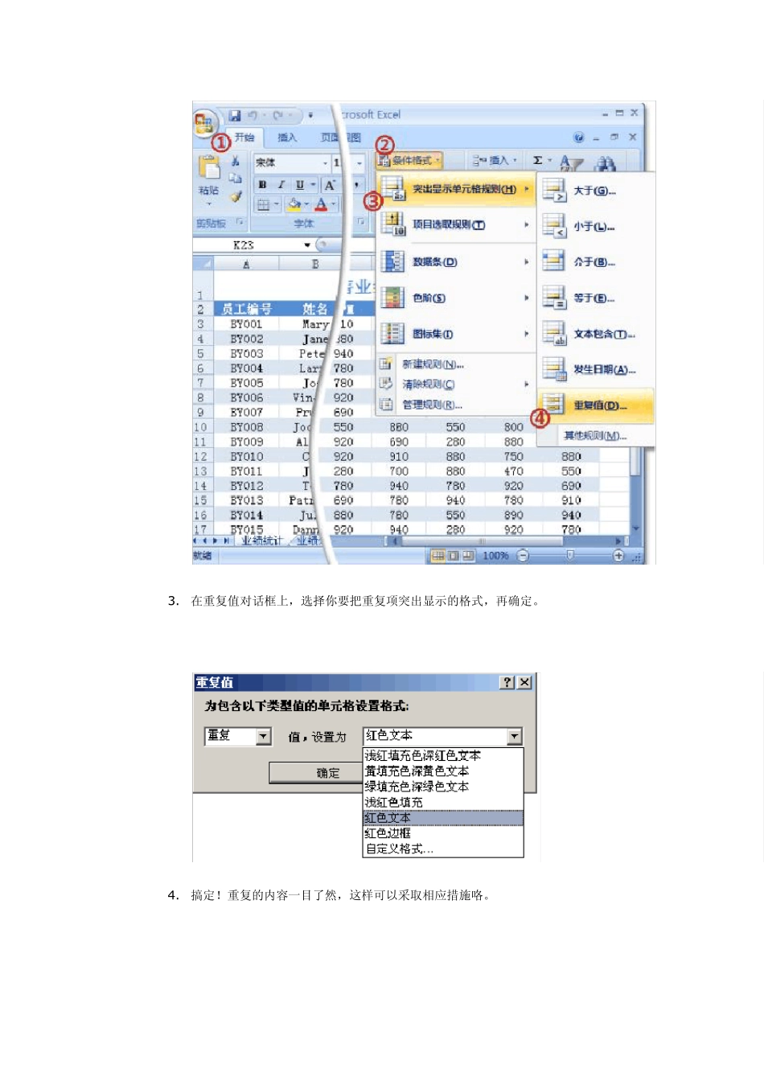Click the Paste (粘贴) clipboard icon
Image resolution: width=764 pixels, height=1081 pixels.
[x=208, y=167]
